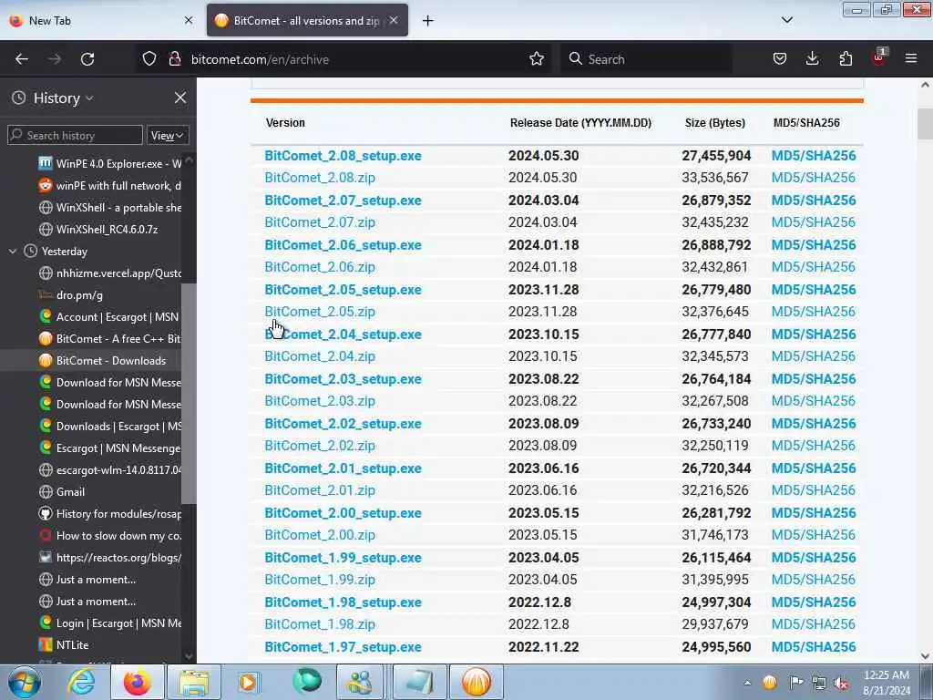Image resolution: width=933 pixels, height=700 pixels.
Task: Download BitComet_2.03.zip
Action: [320, 401]
